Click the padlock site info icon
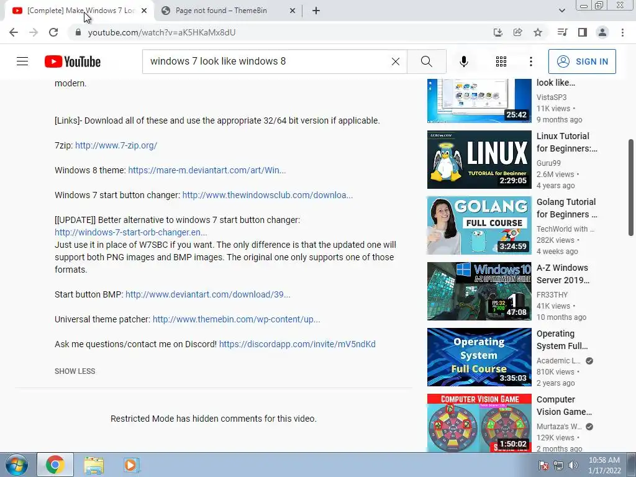Image resolution: width=636 pixels, height=477 pixels. [x=78, y=32]
